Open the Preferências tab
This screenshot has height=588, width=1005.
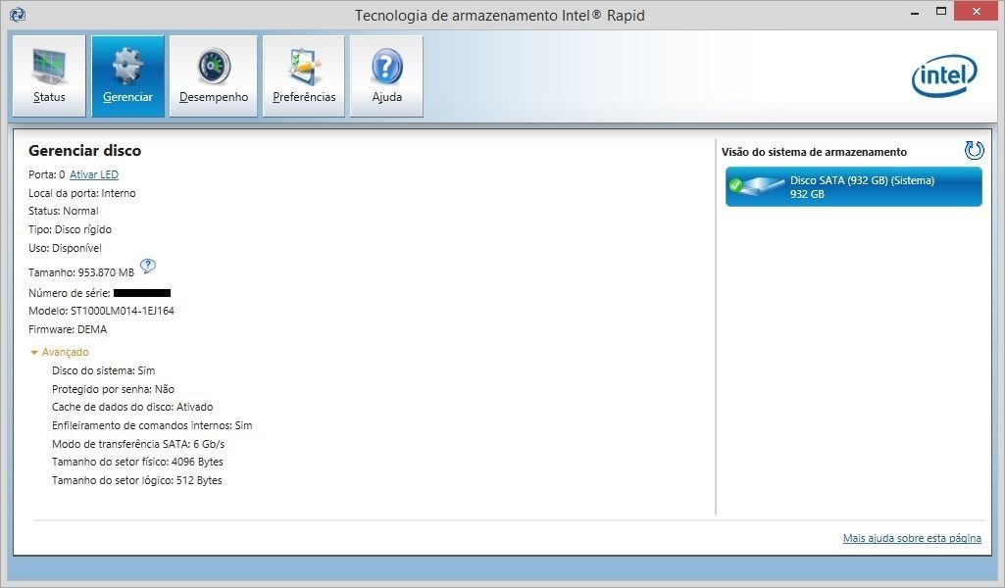(304, 76)
